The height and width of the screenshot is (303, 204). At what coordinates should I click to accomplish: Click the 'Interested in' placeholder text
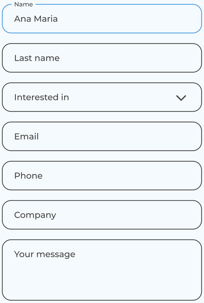tap(41, 97)
